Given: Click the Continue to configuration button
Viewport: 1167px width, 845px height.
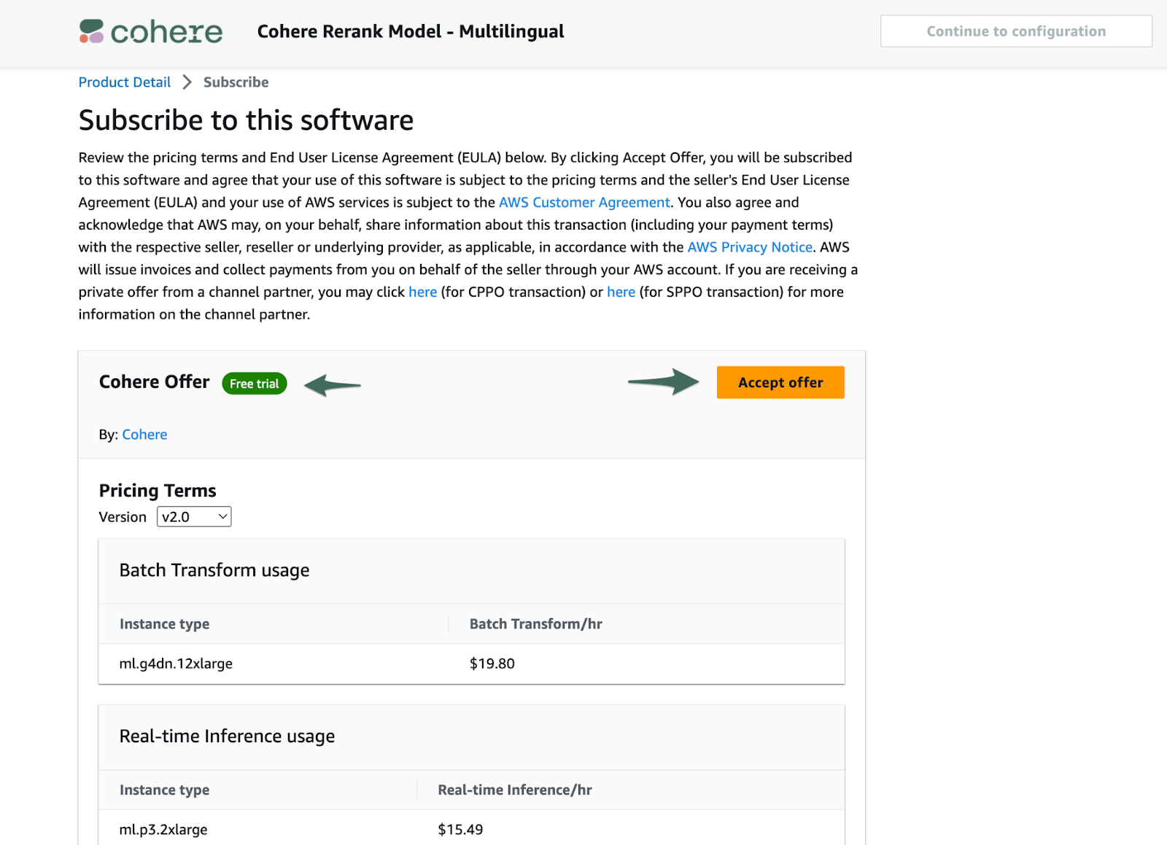Looking at the screenshot, I should pyautogui.click(x=1016, y=31).
